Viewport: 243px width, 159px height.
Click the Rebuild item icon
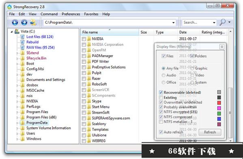[x=23, y=42]
